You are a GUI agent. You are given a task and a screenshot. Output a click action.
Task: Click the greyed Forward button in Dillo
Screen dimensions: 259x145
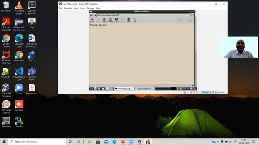pyautogui.click(x=98, y=20)
